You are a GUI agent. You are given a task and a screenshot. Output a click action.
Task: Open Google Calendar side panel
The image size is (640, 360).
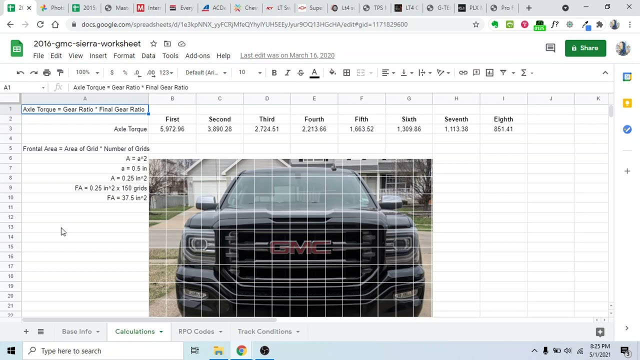point(627,76)
